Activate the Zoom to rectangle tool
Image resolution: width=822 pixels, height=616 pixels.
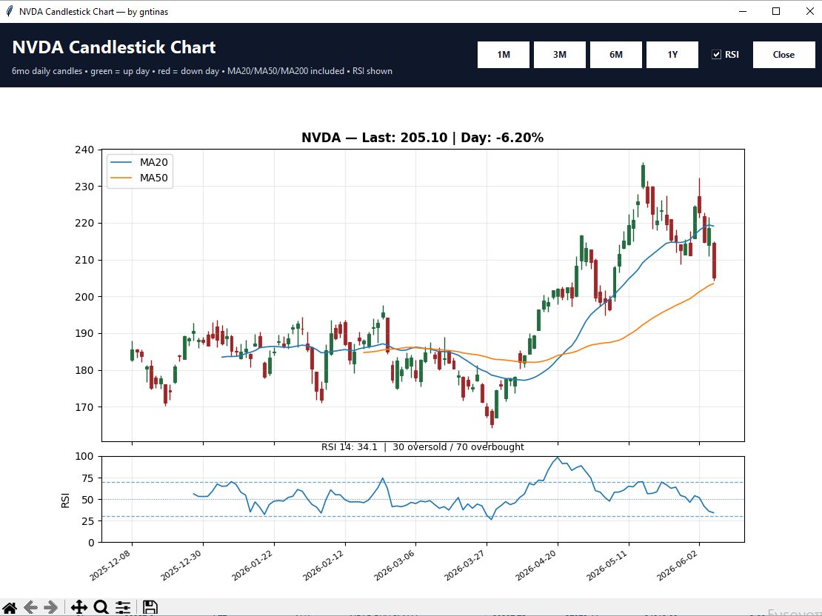click(101, 607)
